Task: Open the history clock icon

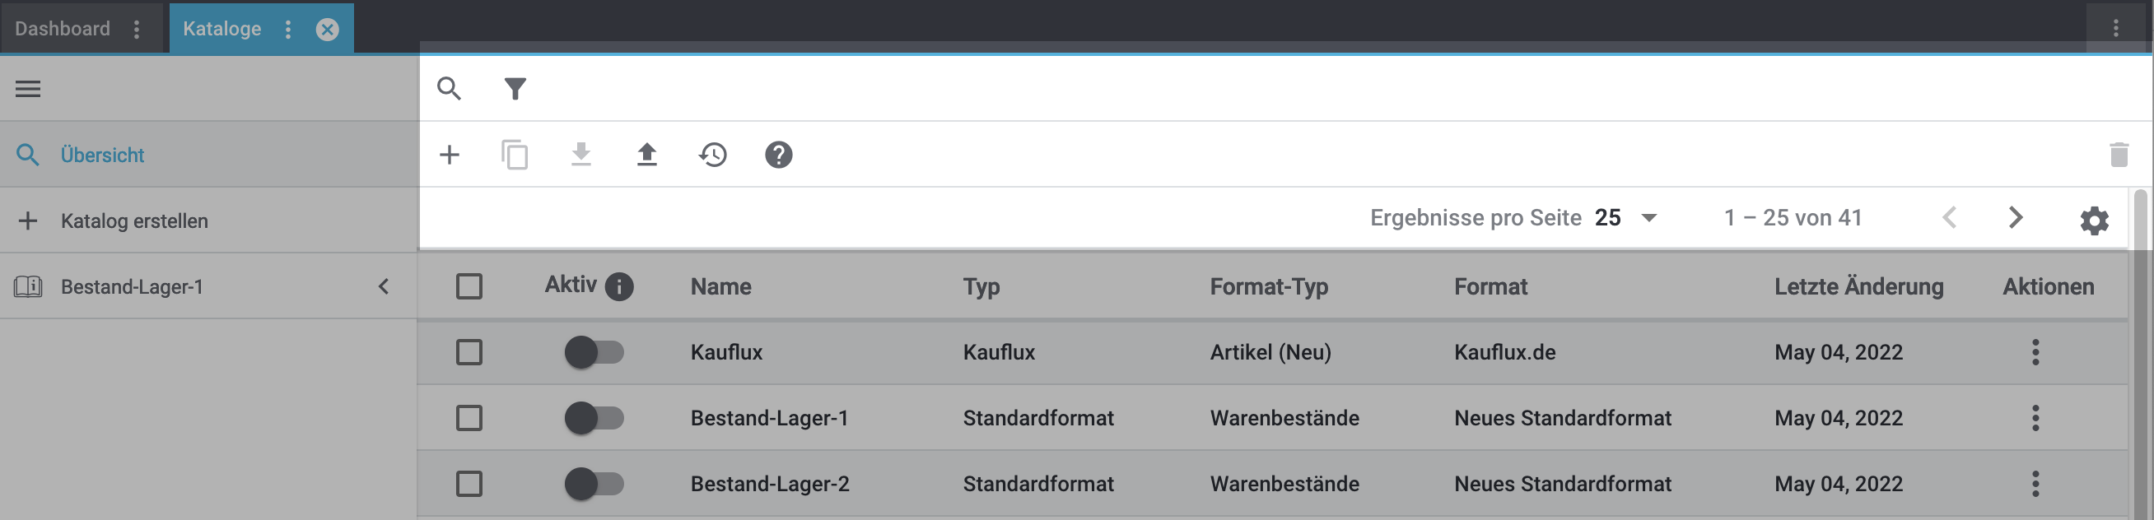Action: [x=712, y=155]
